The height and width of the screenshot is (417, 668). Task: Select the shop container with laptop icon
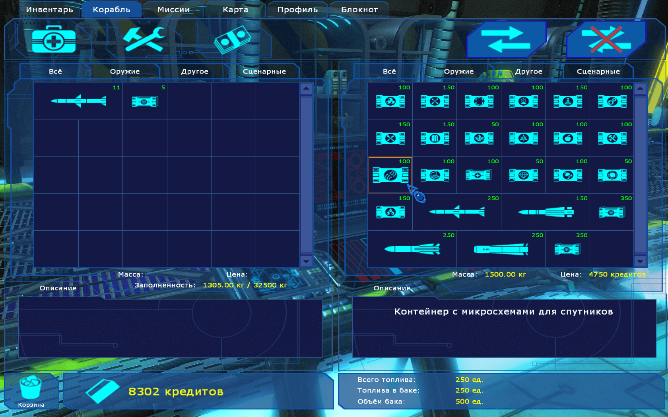435,175
